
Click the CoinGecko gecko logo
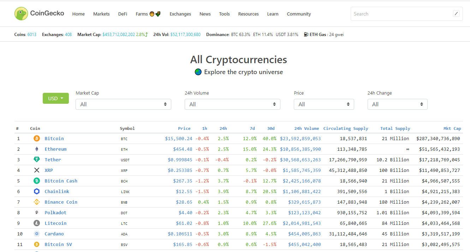coord(21,14)
